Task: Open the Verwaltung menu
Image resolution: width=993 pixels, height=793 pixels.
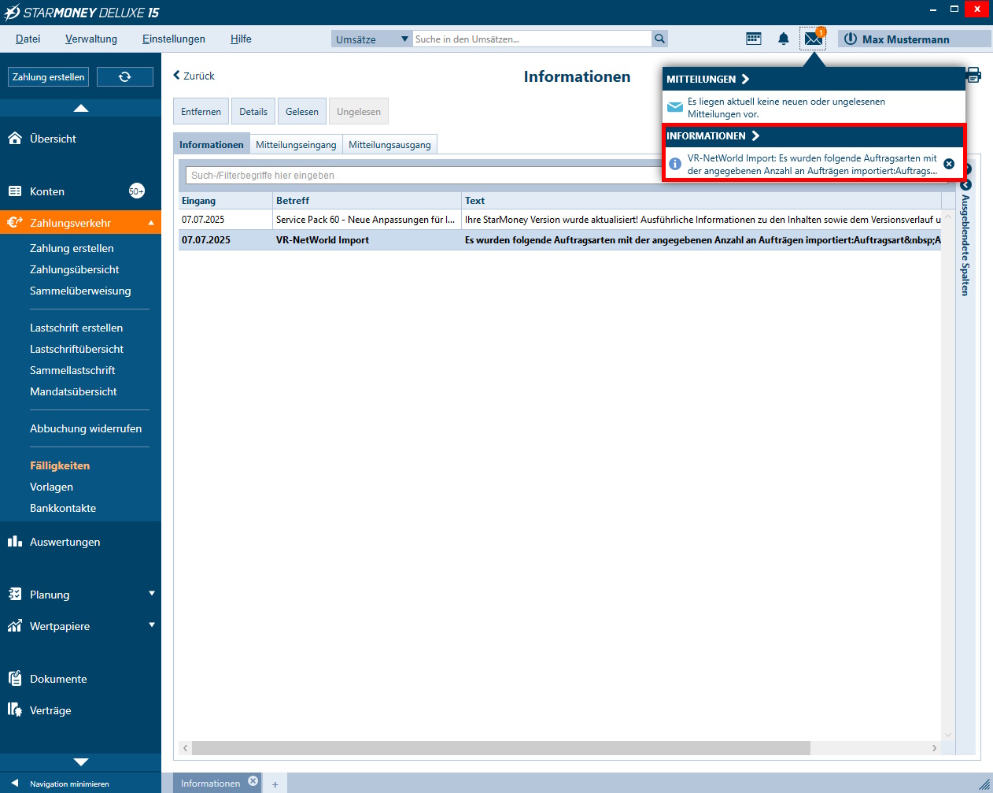Action: (91, 39)
